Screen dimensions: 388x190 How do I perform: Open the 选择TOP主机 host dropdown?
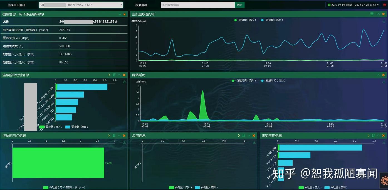pos(81,5)
